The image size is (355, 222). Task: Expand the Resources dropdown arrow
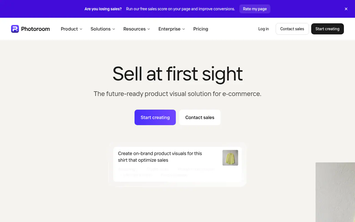pos(149,29)
